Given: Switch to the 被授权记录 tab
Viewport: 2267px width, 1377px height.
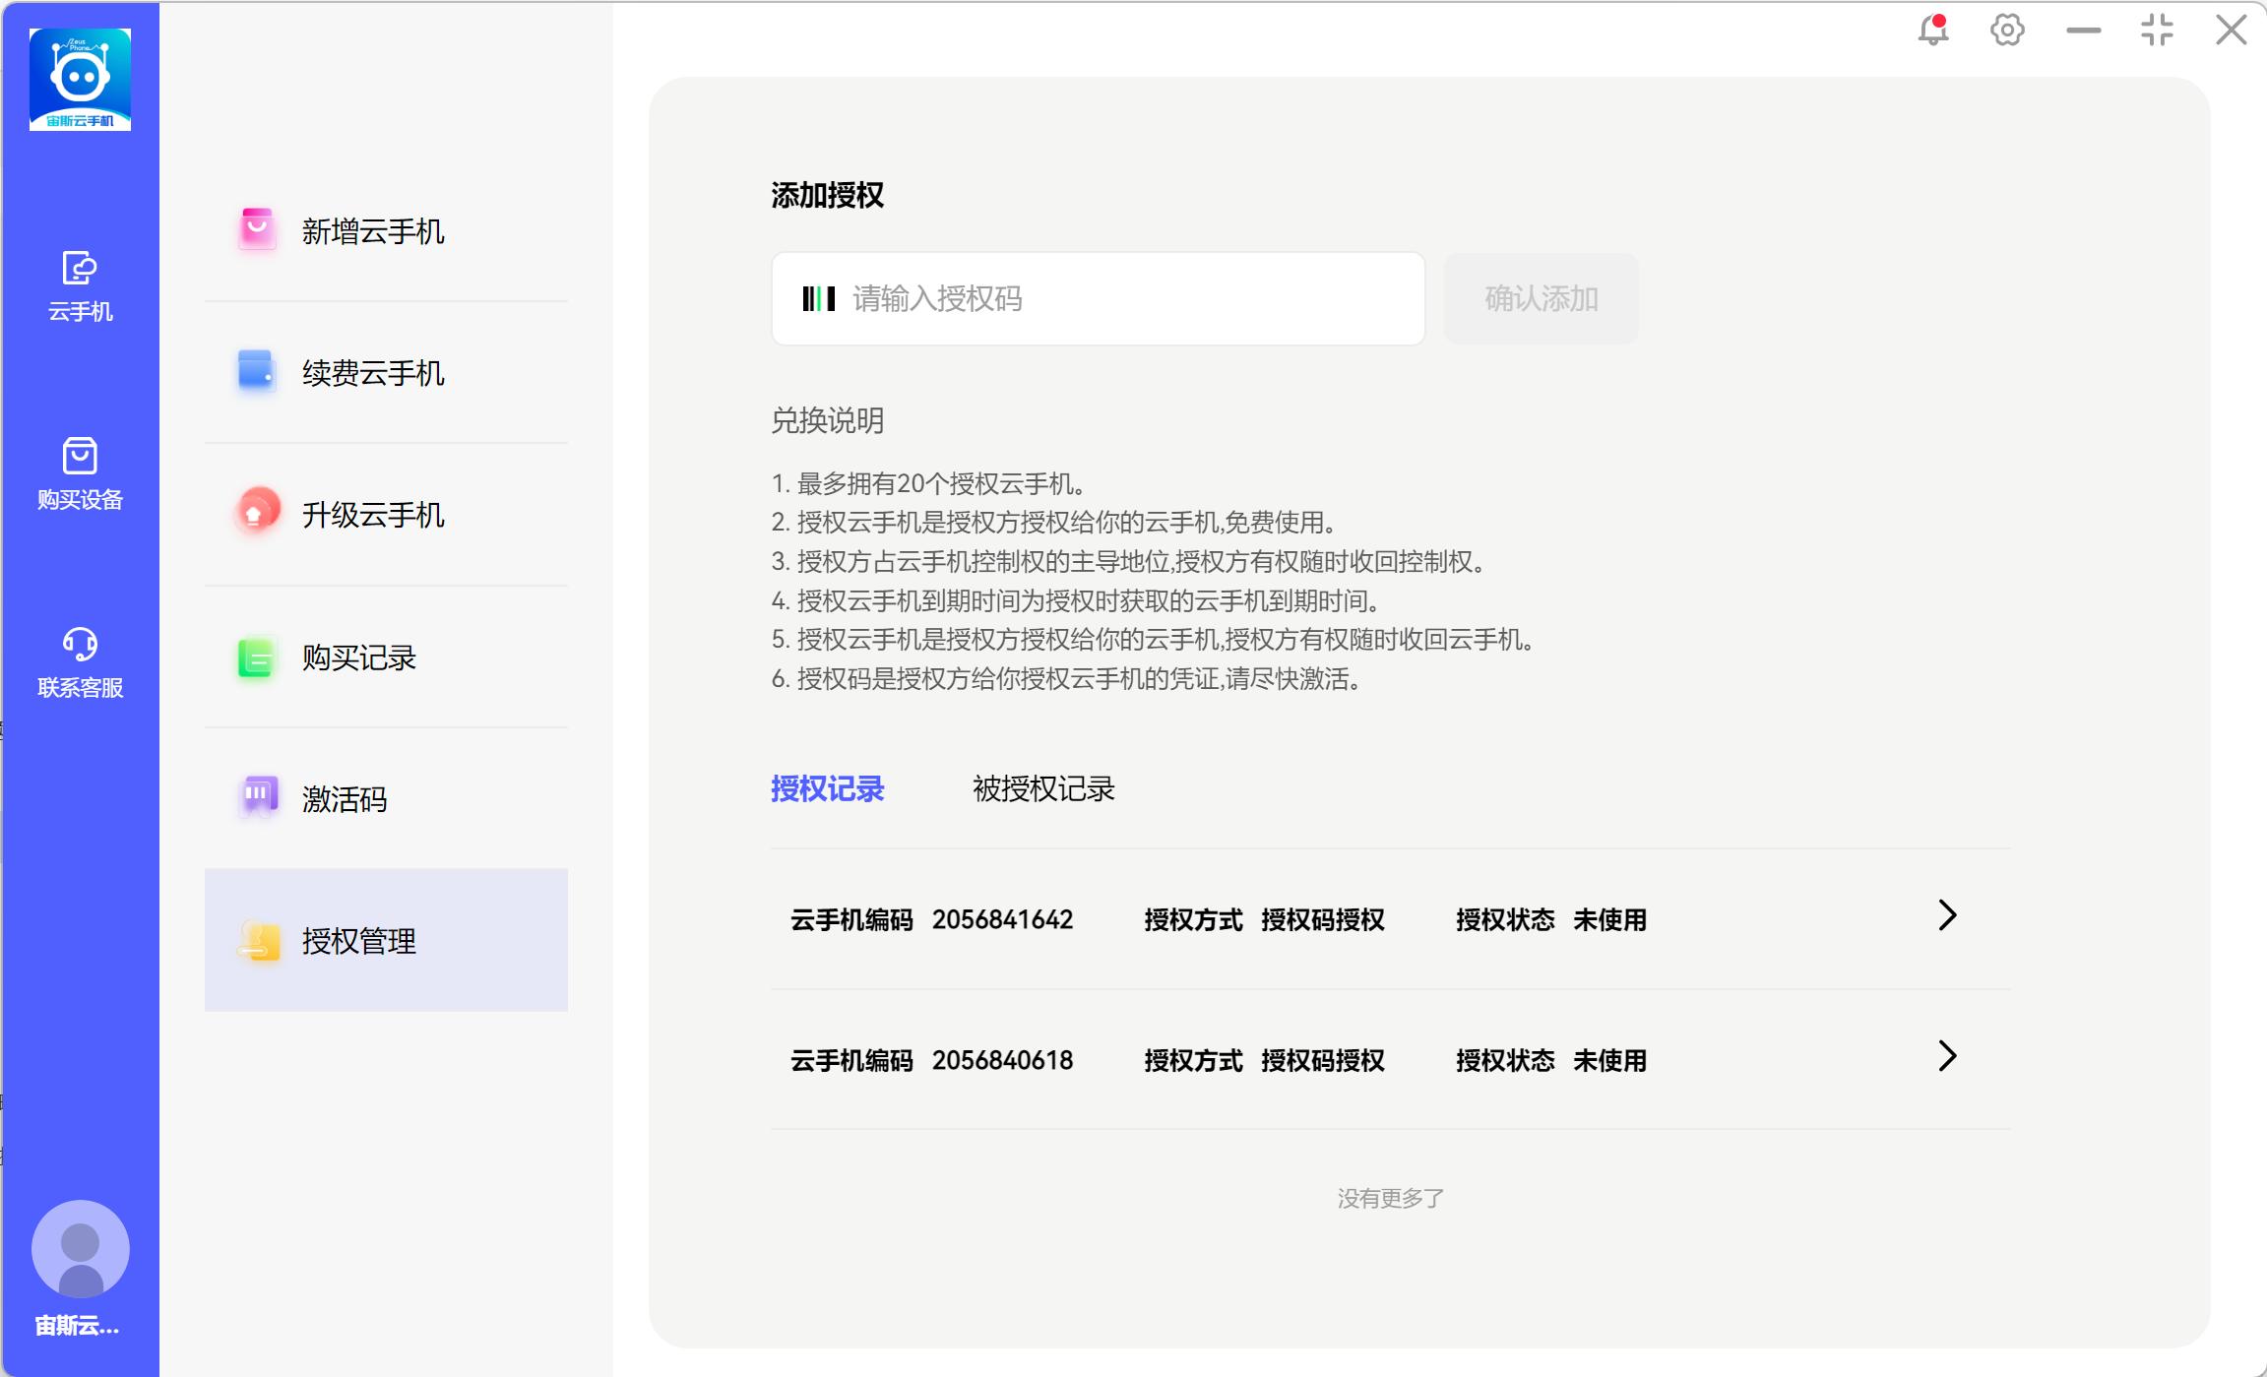Looking at the screenshot, I should (1043, 788).
